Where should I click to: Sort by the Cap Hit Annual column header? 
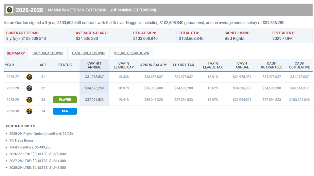[x=94, y=65]
